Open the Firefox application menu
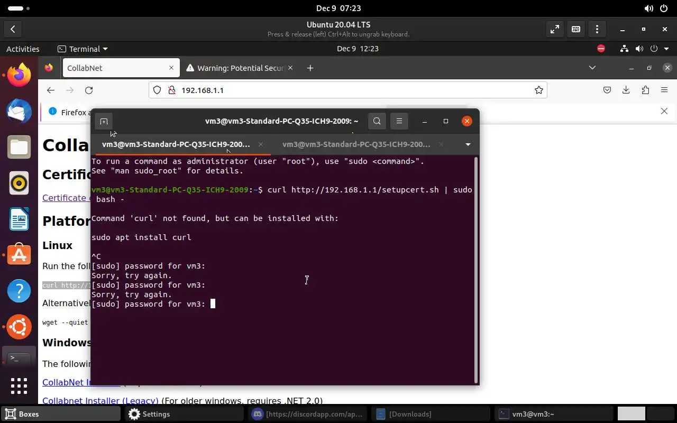The height and width of the screenshot is (423, 677). pyautogui.click(x=664, y=90)
